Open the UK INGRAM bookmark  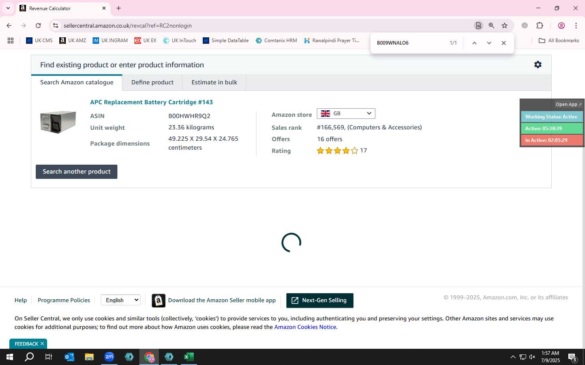tap(110, 41)
